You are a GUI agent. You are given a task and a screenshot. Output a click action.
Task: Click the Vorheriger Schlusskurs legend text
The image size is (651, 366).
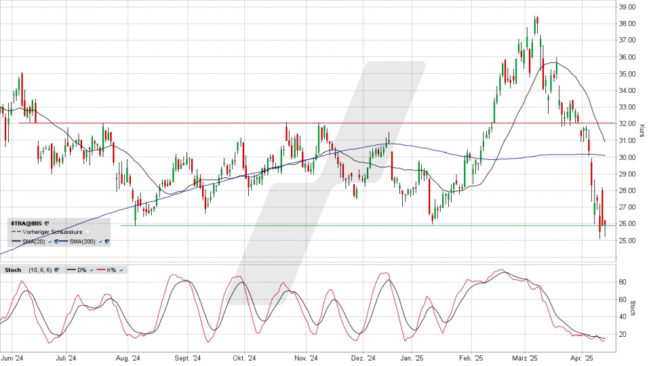(52, 232)
